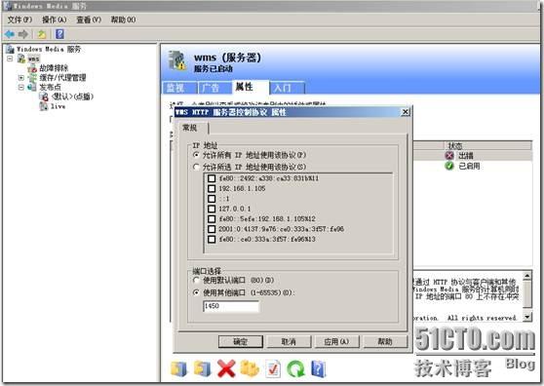This screenshot has height=386, width=544.
Task: Expand the 缓存/代理管理 tree node
Action: [x=21, y=78]
